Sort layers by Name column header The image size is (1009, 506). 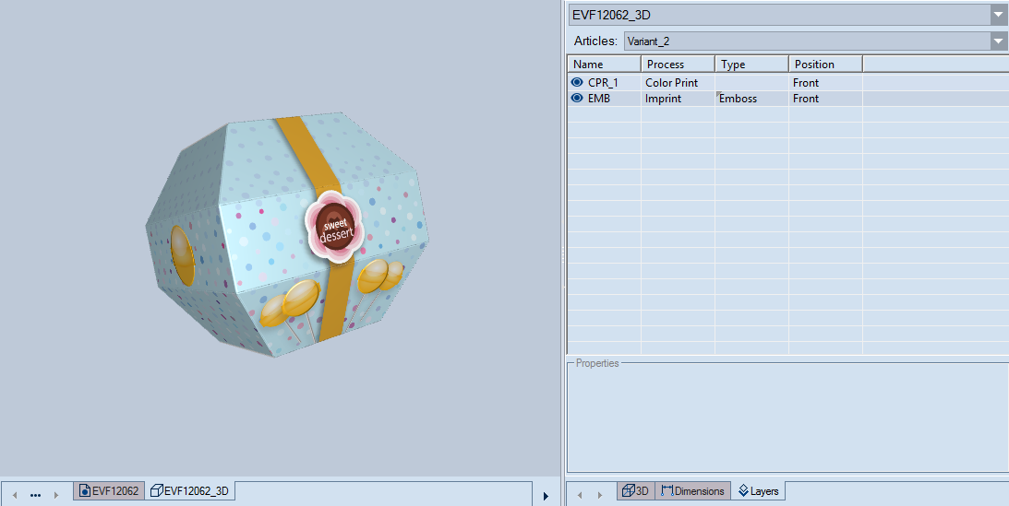point(603,65)
